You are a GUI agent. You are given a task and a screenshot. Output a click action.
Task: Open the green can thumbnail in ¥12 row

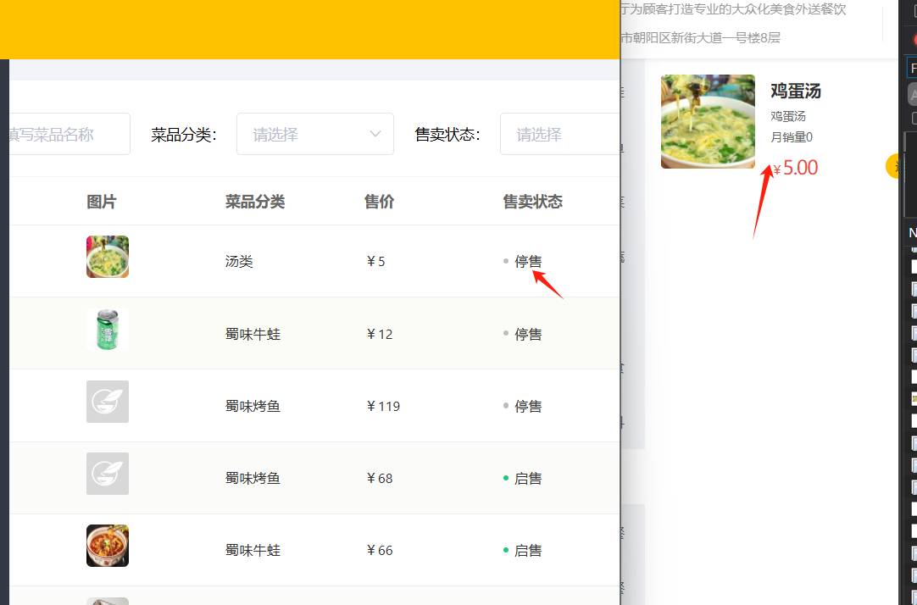(x=108, y=330)
